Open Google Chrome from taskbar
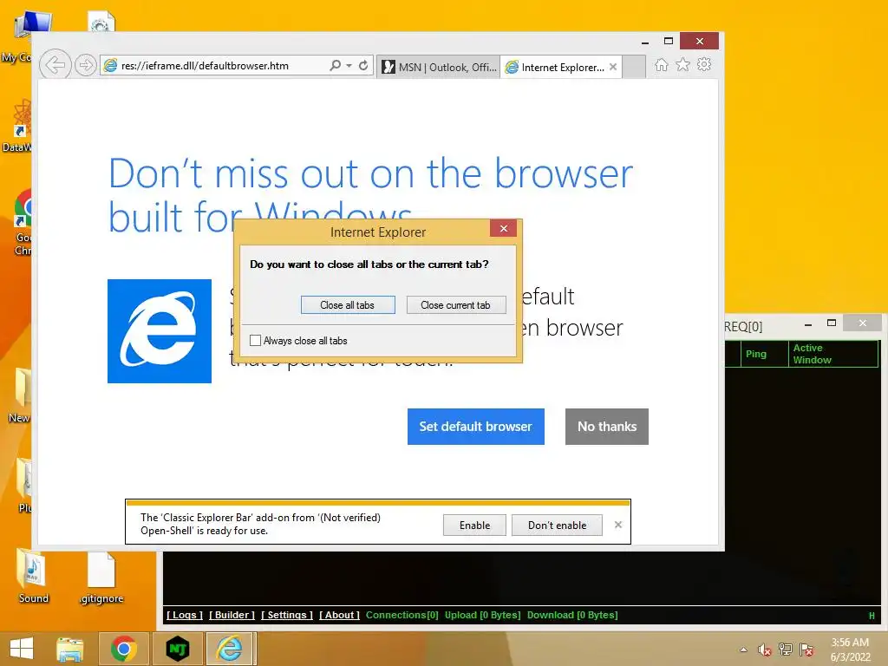 [124, 649]
